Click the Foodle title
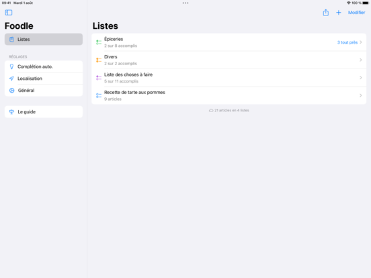This screenshot has height=278, width=371. pos(19,26)
